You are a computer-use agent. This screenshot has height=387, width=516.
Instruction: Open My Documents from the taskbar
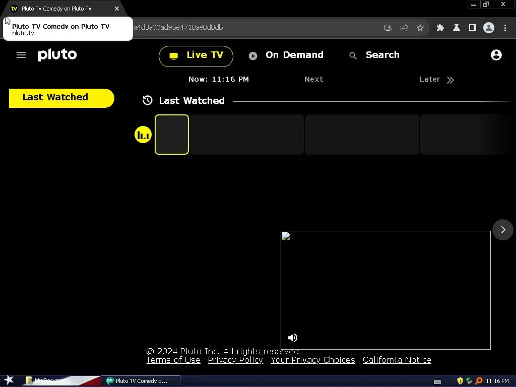(62, 381)
